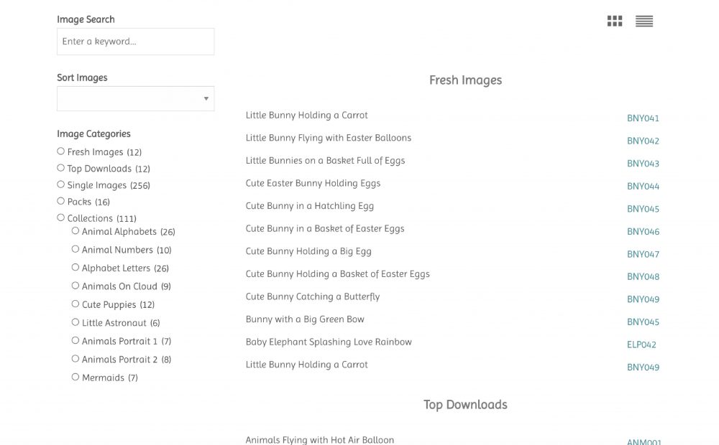
Task: Choose Little Astronaut radio button
Action: [75, 322]
